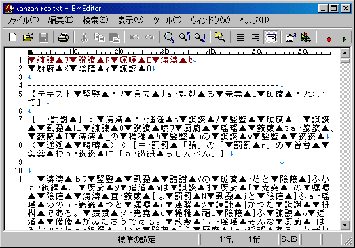Select the SJIS encoding status field
This screenshot has height=248, width=355.
coord(289,239)
